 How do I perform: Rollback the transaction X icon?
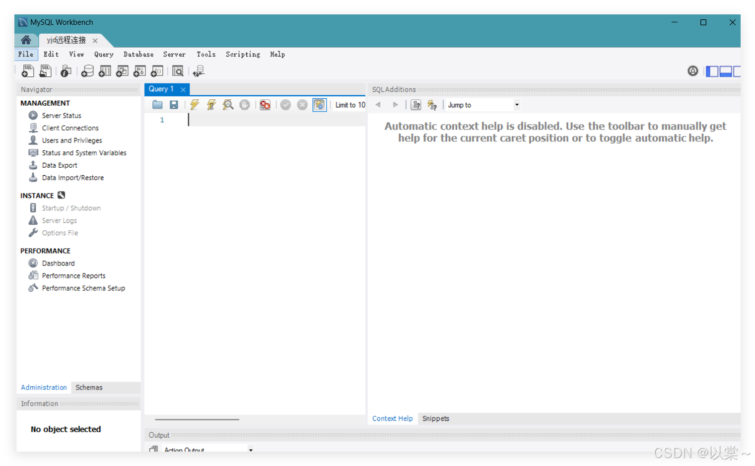[x=302, y=105]
